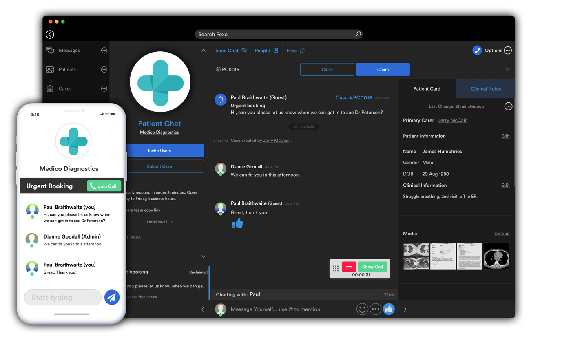The image size is (571, 338).
Task: Open the first lung CT scan thumbnail
Action: point(416,256)
